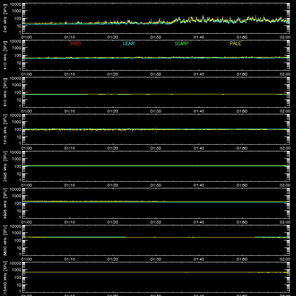The image size is (296, 296).
Task: Select the red SVTO station label
Action: click(x=75, y=43)
